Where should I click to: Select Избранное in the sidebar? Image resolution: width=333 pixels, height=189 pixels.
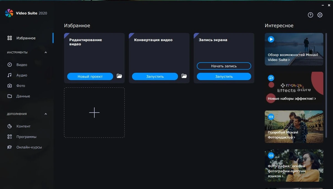[27, 38]
